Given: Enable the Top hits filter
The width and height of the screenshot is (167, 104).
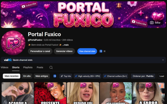Looking at the screenshot, I should pyautogui.click(x=66, y=76).
